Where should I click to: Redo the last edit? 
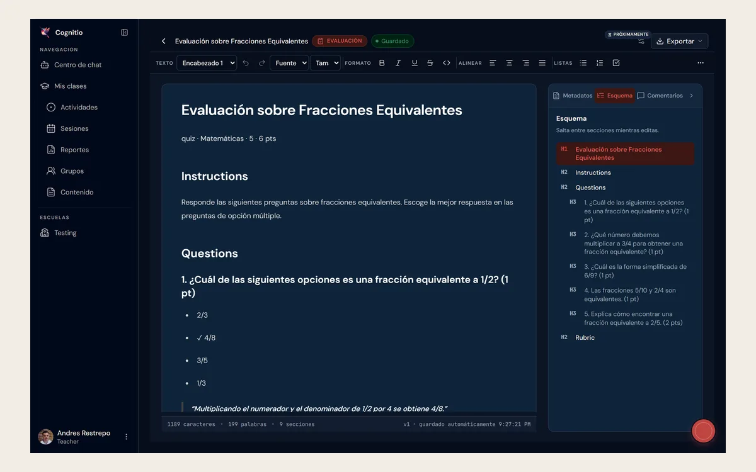[262, 63]
